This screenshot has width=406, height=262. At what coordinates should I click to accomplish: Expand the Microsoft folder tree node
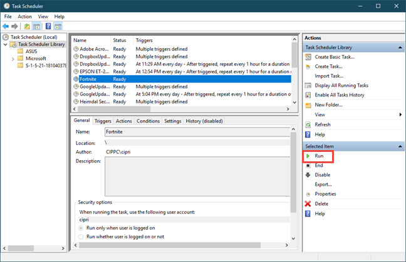tap(13, 59)
